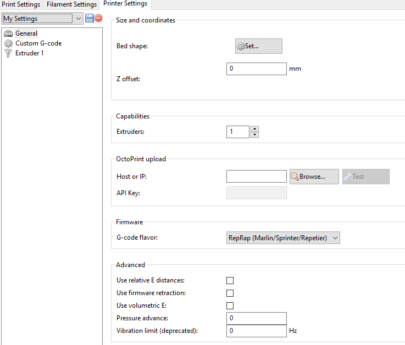This screenshot has height=345, width=405.
Task: Click the 'Firmware' group title
Action: pyautogui.click(x=129, y=222)
